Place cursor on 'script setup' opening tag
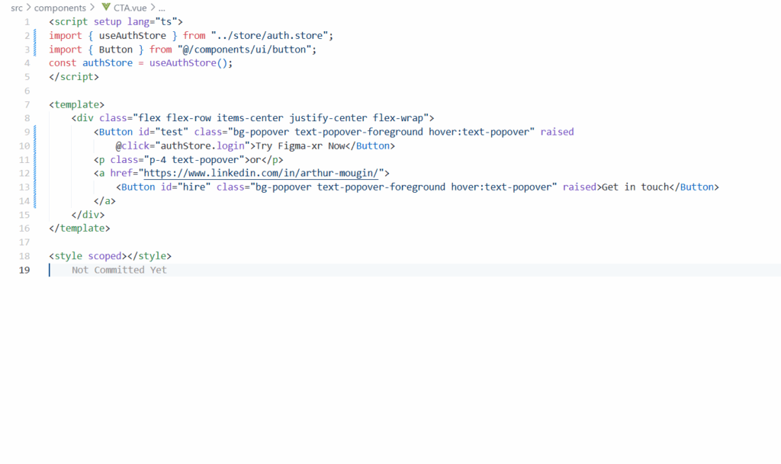Screen dimensions: 781x464 tap(116, 22)
